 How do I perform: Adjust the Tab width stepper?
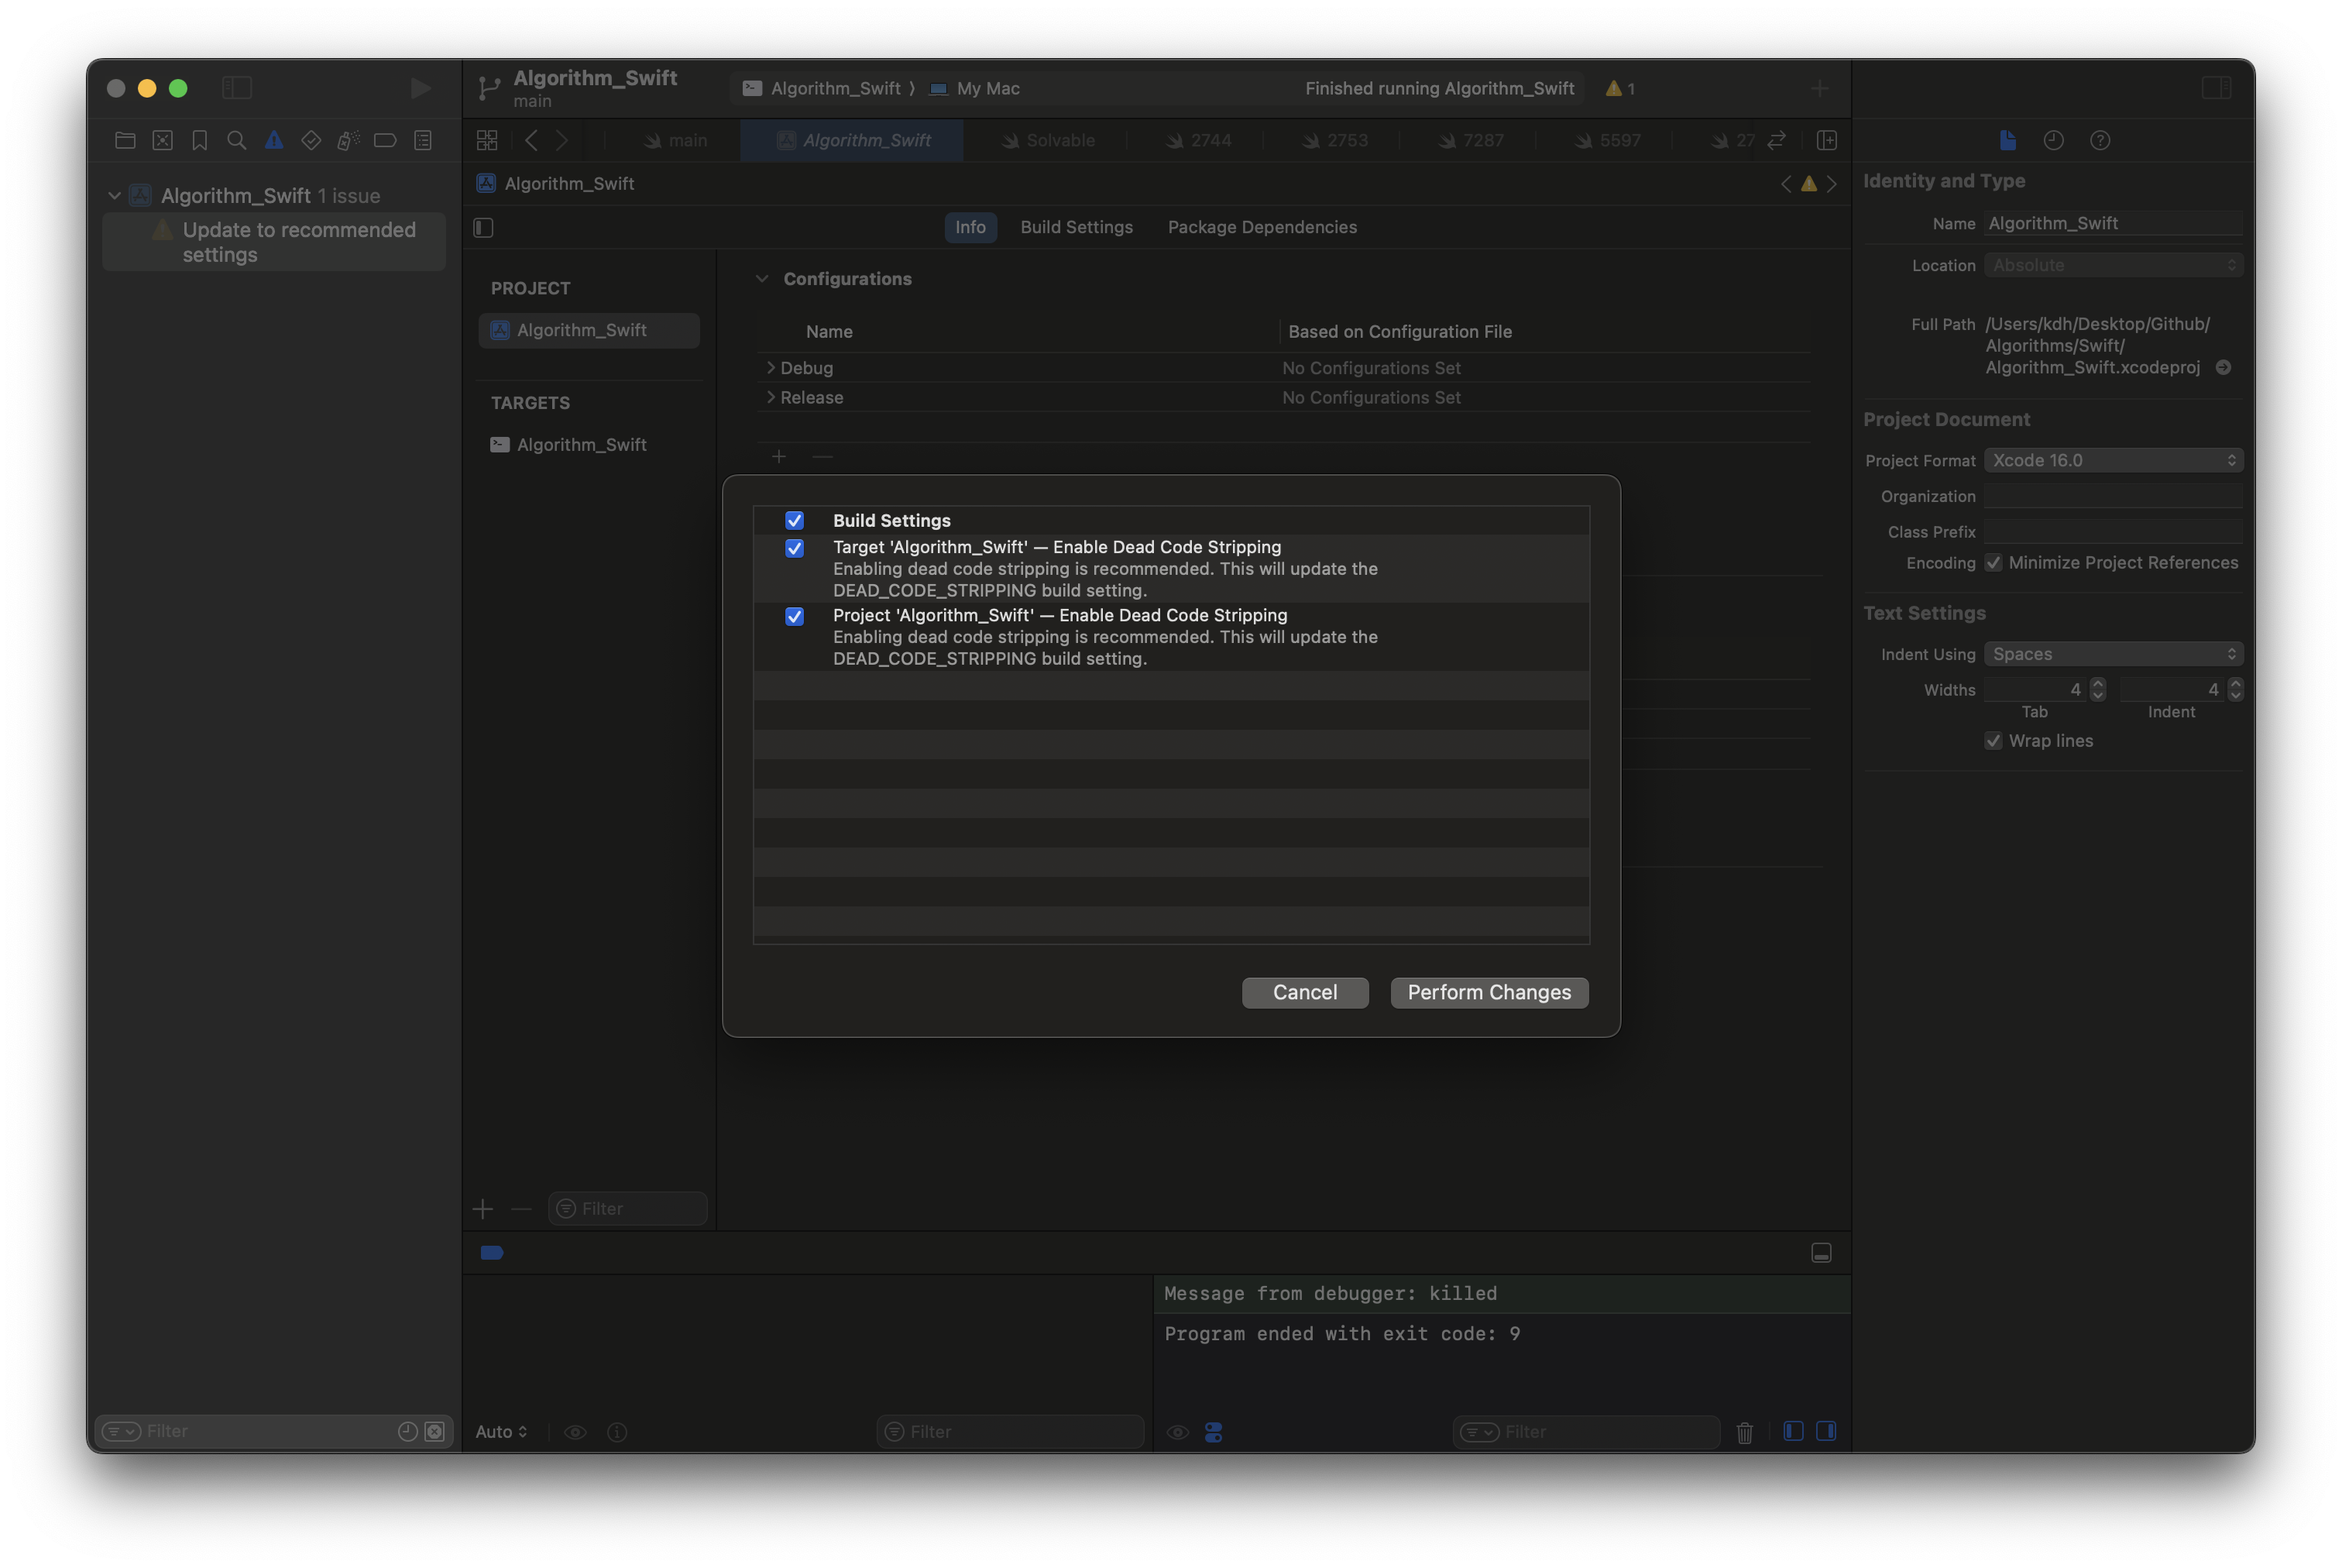click(2097, 690)
